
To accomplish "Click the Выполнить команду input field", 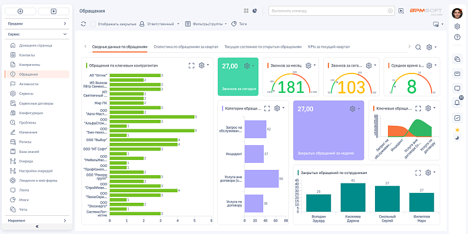I will (x=329, y=11).
